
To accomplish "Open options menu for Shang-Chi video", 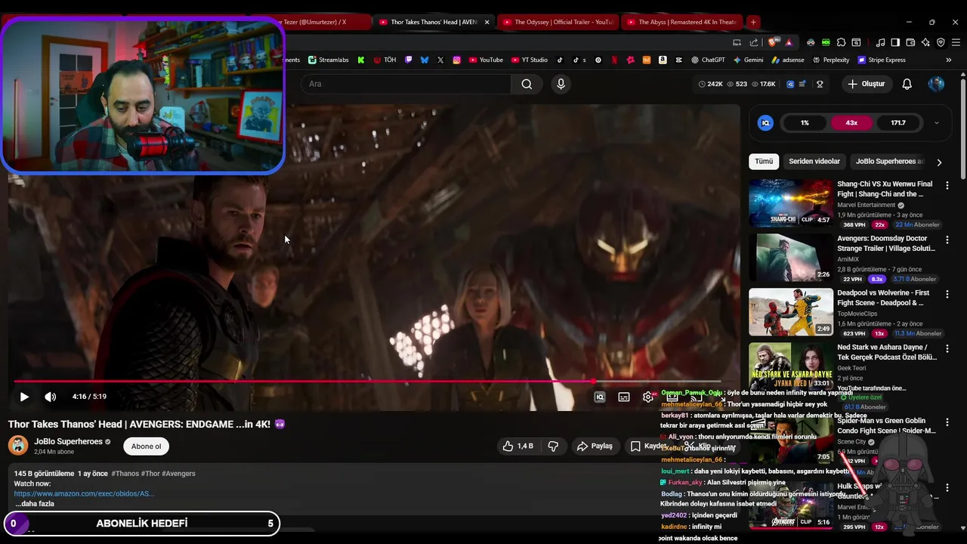I will (x=947, y=185).
